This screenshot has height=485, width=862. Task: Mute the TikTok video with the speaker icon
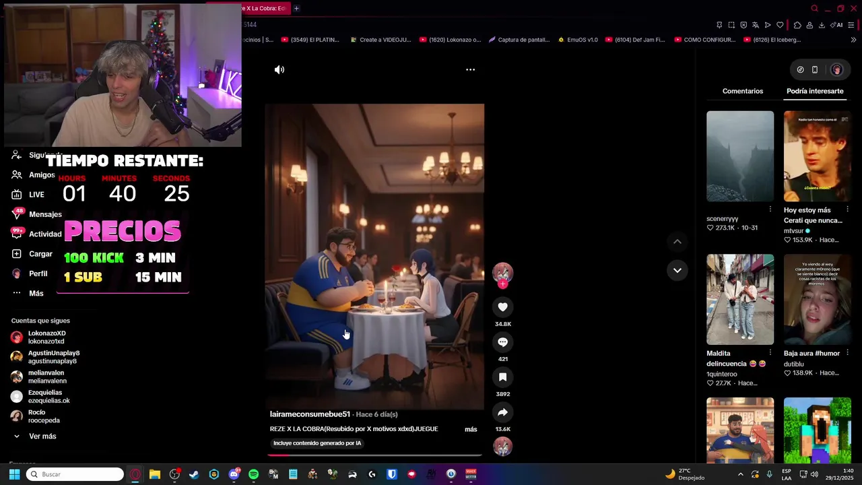pyautogui.click(x=279, y=69)
